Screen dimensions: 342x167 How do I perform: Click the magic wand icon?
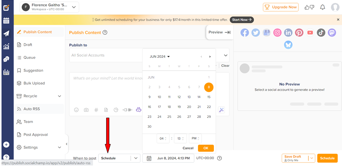(x=221, y=110)
